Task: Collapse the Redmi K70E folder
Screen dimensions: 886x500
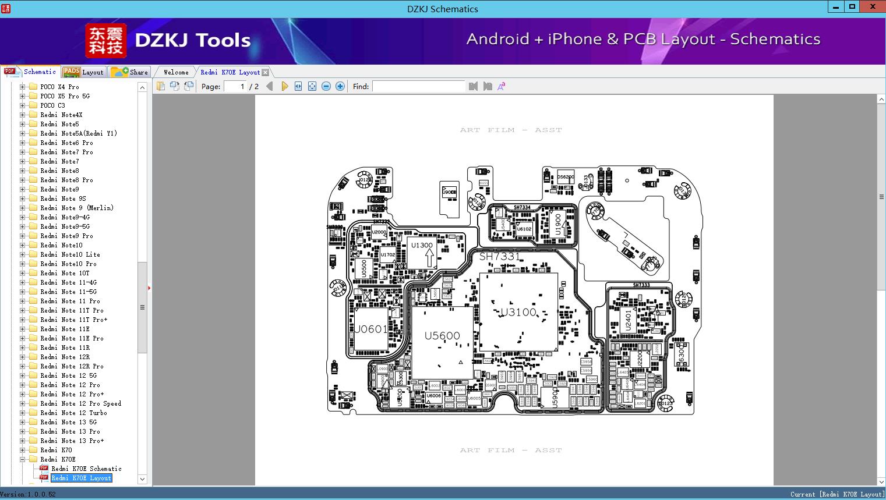Action: [23, 459]
